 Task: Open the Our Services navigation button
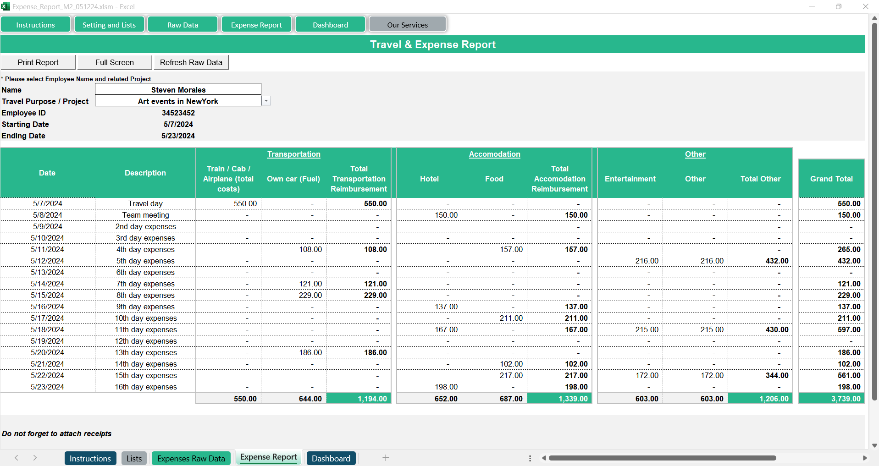407,25
